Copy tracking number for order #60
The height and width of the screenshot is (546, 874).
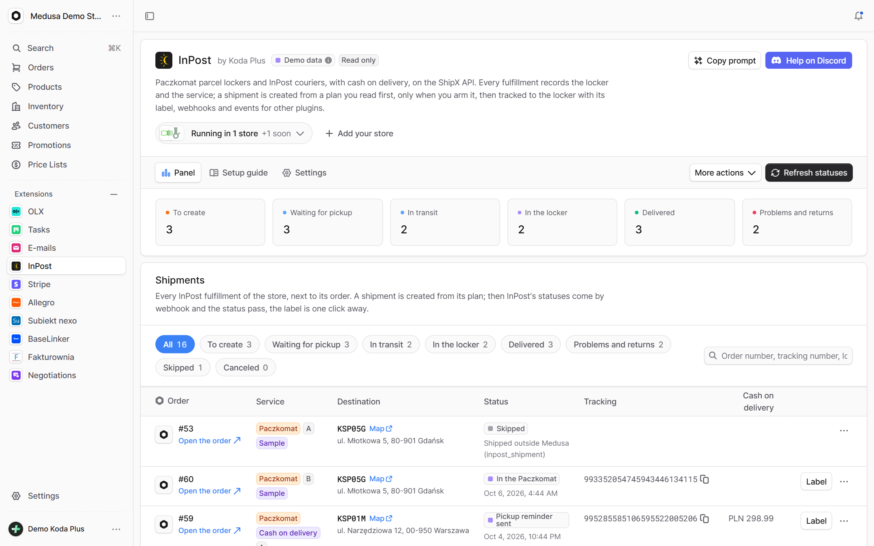point(704,479)
